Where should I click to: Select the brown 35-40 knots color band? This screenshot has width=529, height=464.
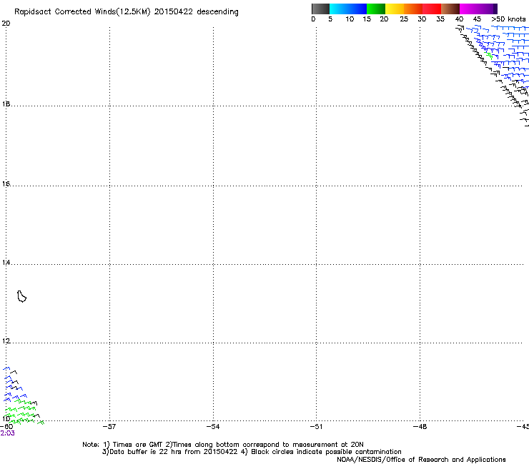(450, 9)
